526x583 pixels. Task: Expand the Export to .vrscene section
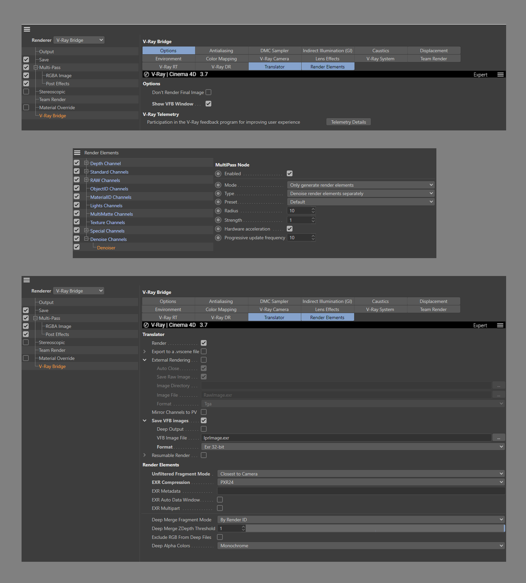pos(145,351)
